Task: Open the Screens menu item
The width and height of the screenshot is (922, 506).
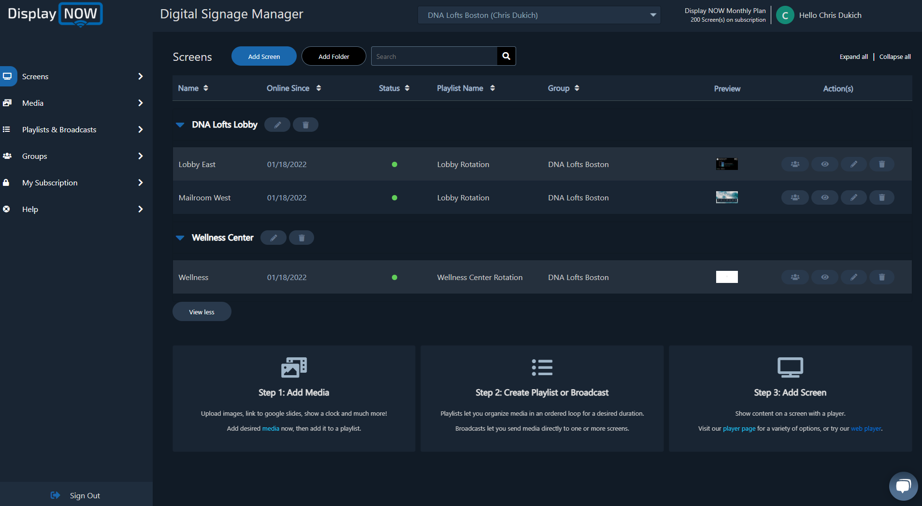Action: click(x=35, y=76)
